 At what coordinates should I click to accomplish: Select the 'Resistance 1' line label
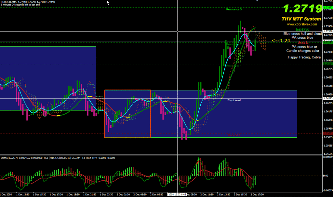(x=234, y=66)
